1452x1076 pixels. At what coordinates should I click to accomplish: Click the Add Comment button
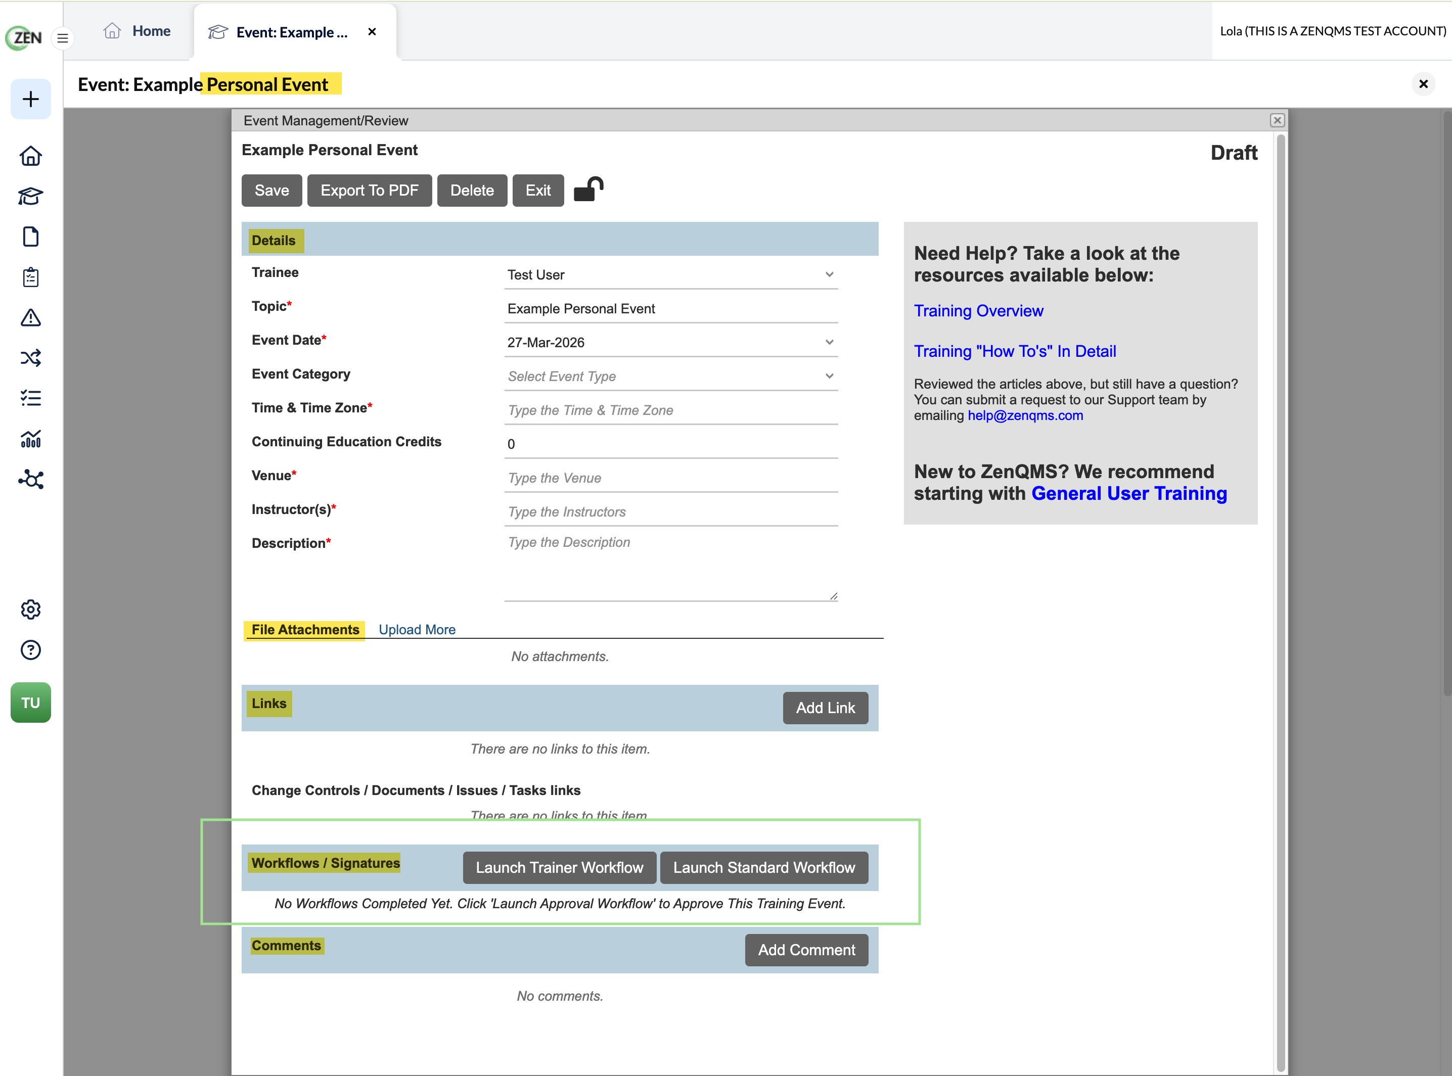click(806, 950)
